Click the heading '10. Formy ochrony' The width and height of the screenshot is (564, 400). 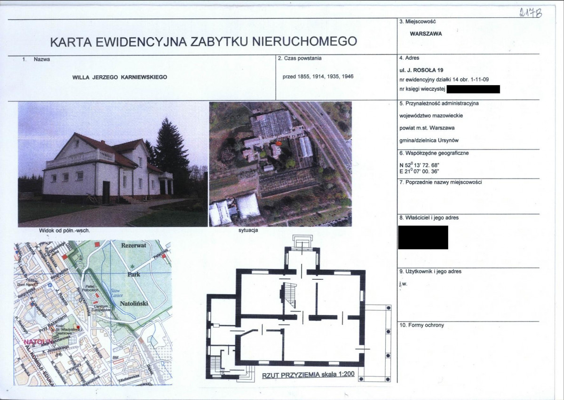(x=421, y=325)
